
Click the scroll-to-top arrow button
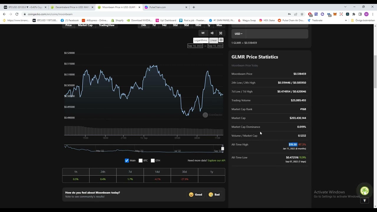[x=365, y=201]
